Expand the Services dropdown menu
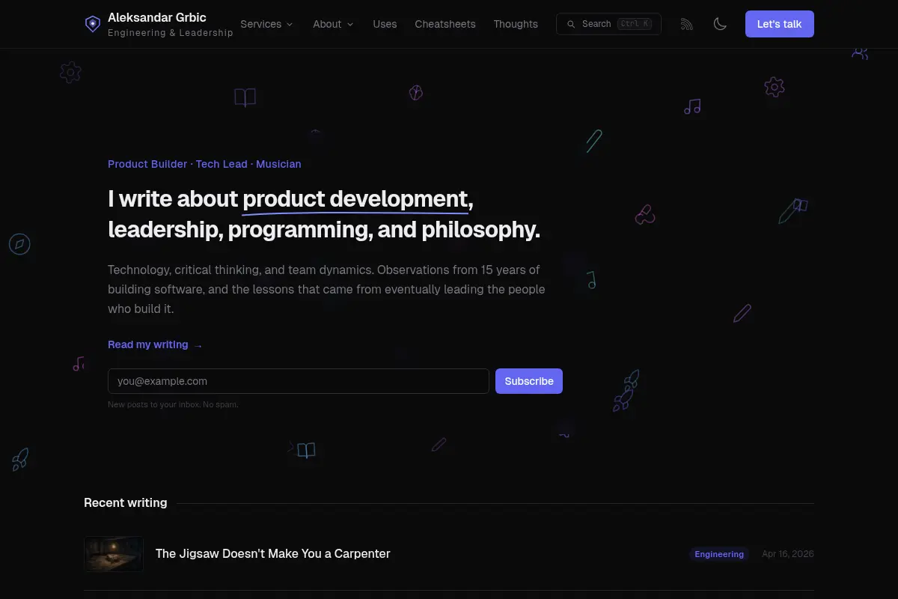Screen dimensions: 898x599 [267, 24]
